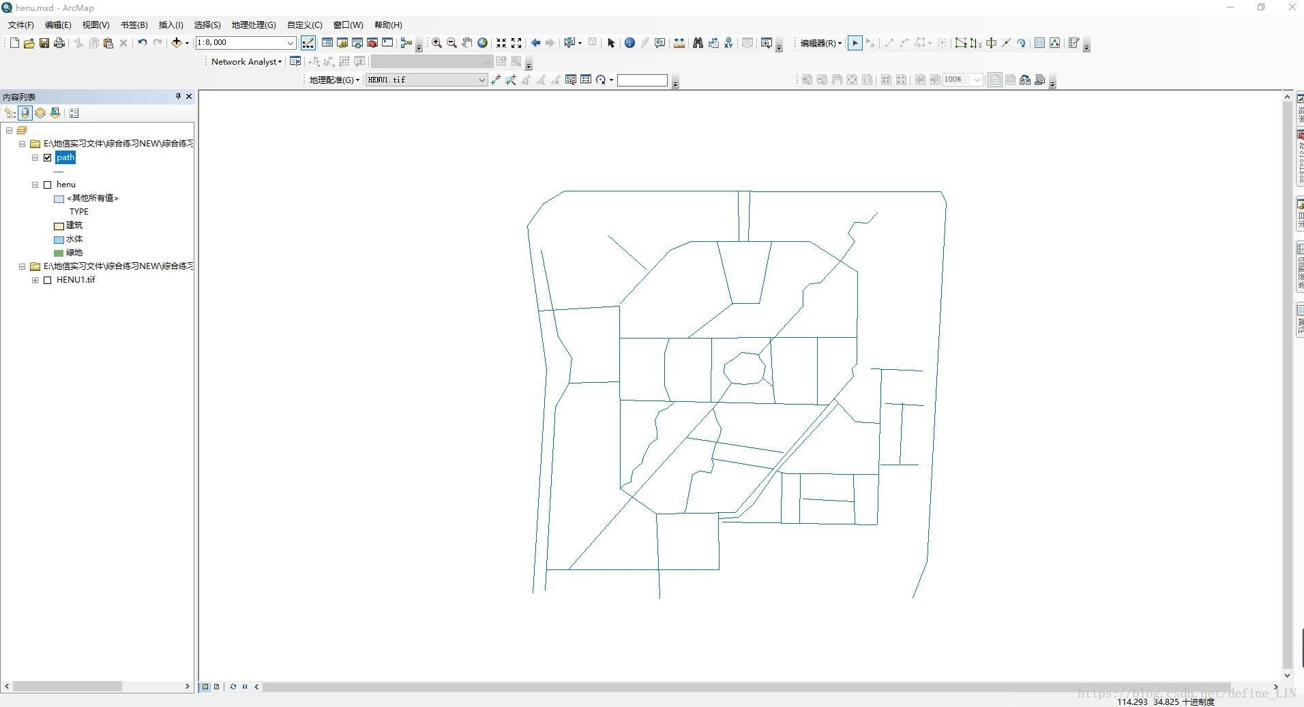Open the 窗口(W) menu
This screenshot has height=707, width=1304.
pyautogui.click(x=348, y=25)
